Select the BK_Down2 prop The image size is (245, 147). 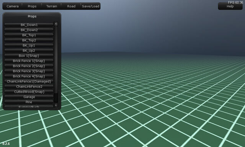[x=29, y=30]
